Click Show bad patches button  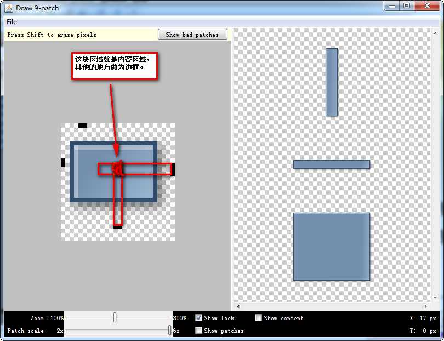[x=192, y=35]
